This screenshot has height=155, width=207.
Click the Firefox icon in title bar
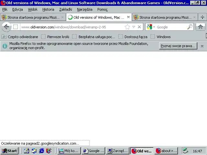3,3
